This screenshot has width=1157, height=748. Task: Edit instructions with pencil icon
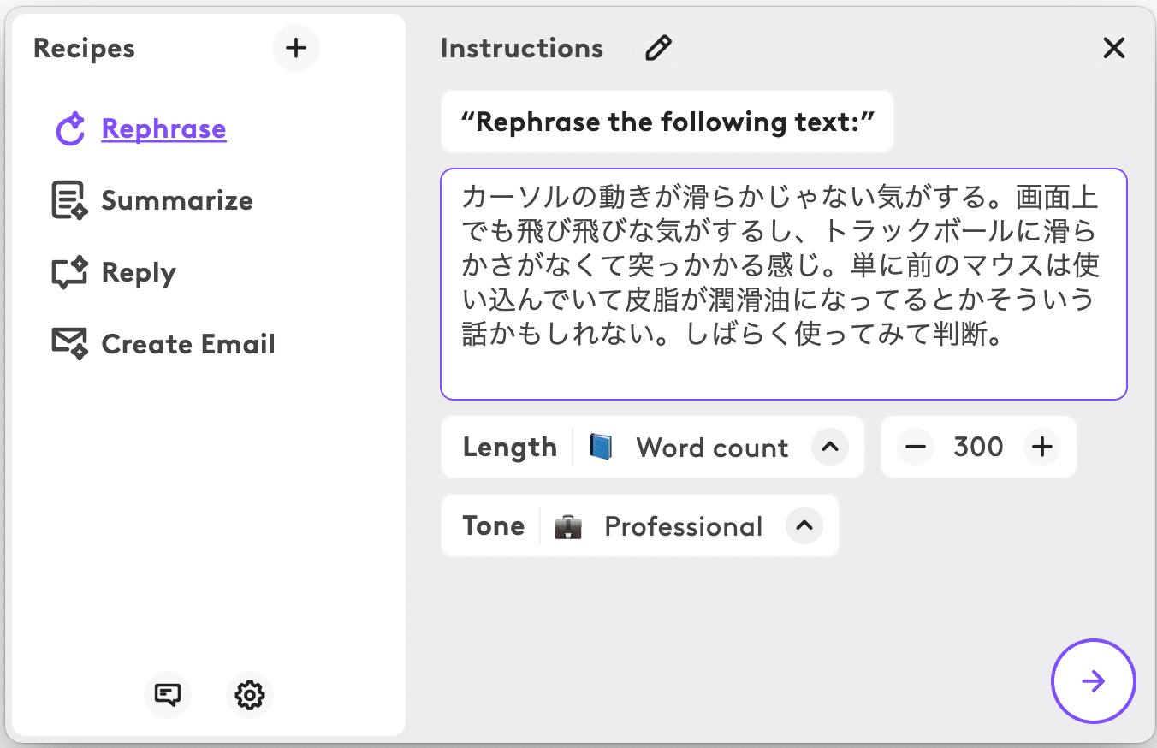pos(658,49)
